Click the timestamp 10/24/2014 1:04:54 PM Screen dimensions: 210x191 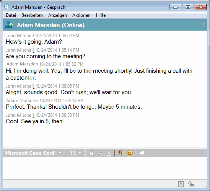pyautogui.click(x=57, y=36)
